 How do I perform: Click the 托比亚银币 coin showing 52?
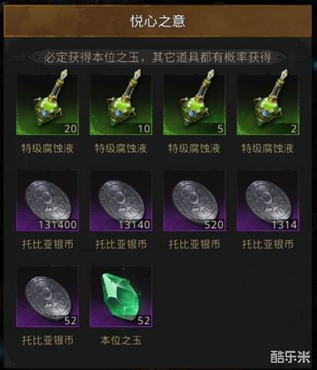pyautogui.click(x=47, y=296)
